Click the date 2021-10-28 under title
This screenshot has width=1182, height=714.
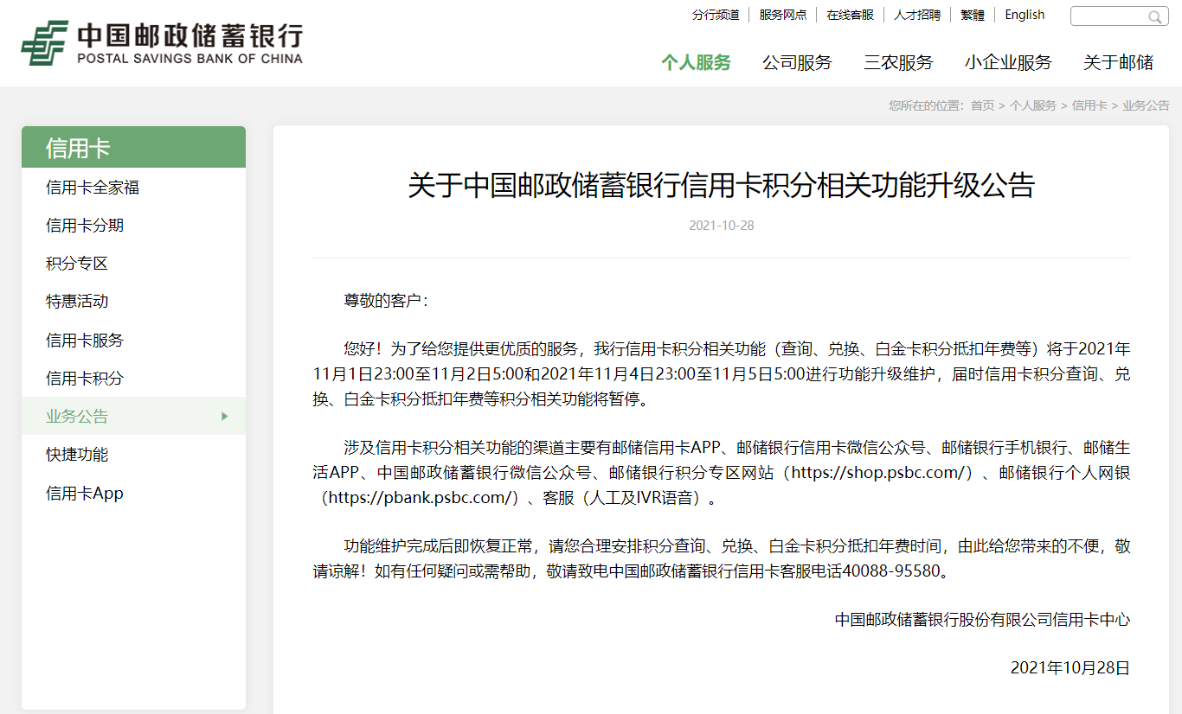722,226
